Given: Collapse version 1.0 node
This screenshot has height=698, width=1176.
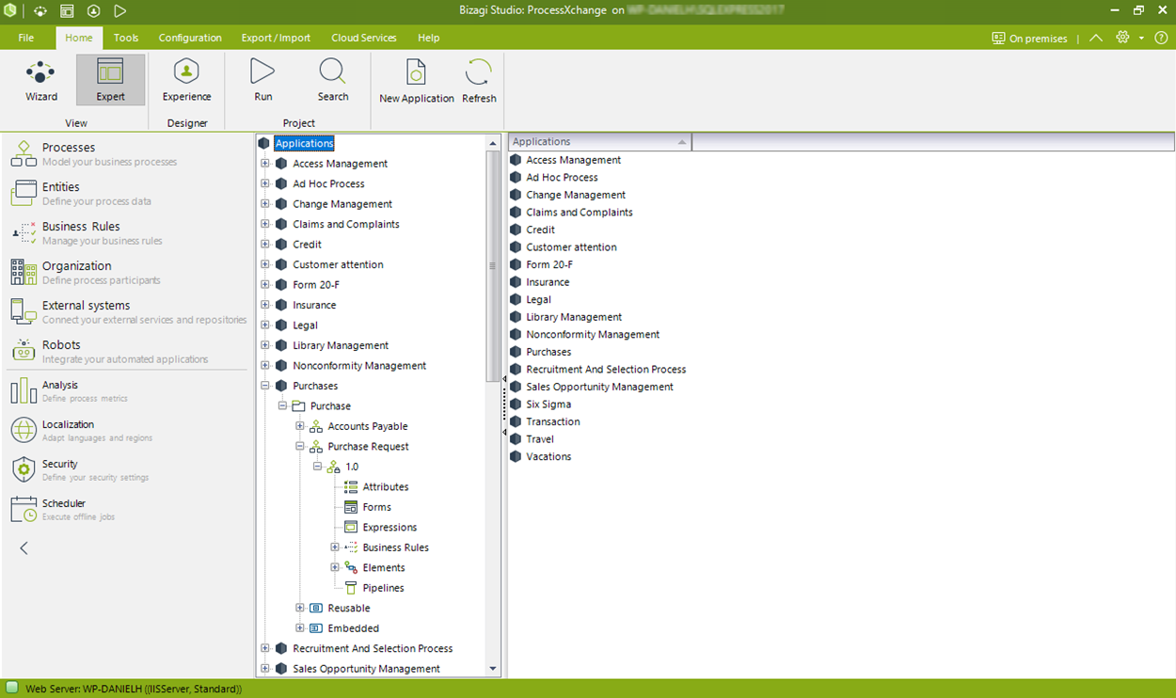Looking at the screenshot, I should pyautogui.click(x=318, y=467).
